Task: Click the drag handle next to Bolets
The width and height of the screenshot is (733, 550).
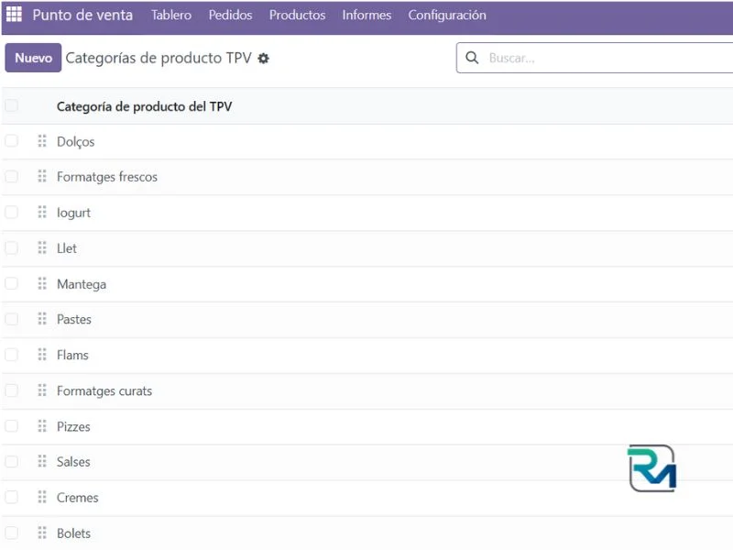Action: [x=42, y=533]
